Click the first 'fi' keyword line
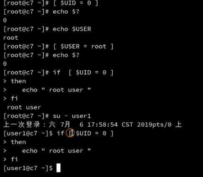 pyautogui.click(x=14, y=99)
